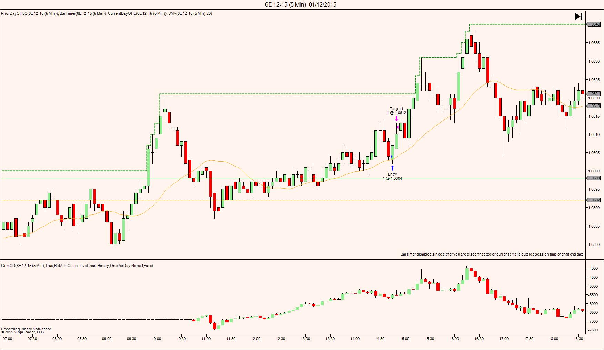Click the PriorDayOHLC indicator label row
Viewport: 604px width, 350px height.
tap(107, 13)
